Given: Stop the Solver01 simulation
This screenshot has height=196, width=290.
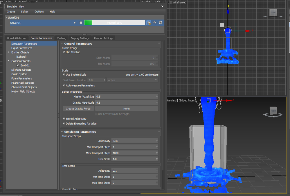Looking at the screenshot, I should point(81,23).
